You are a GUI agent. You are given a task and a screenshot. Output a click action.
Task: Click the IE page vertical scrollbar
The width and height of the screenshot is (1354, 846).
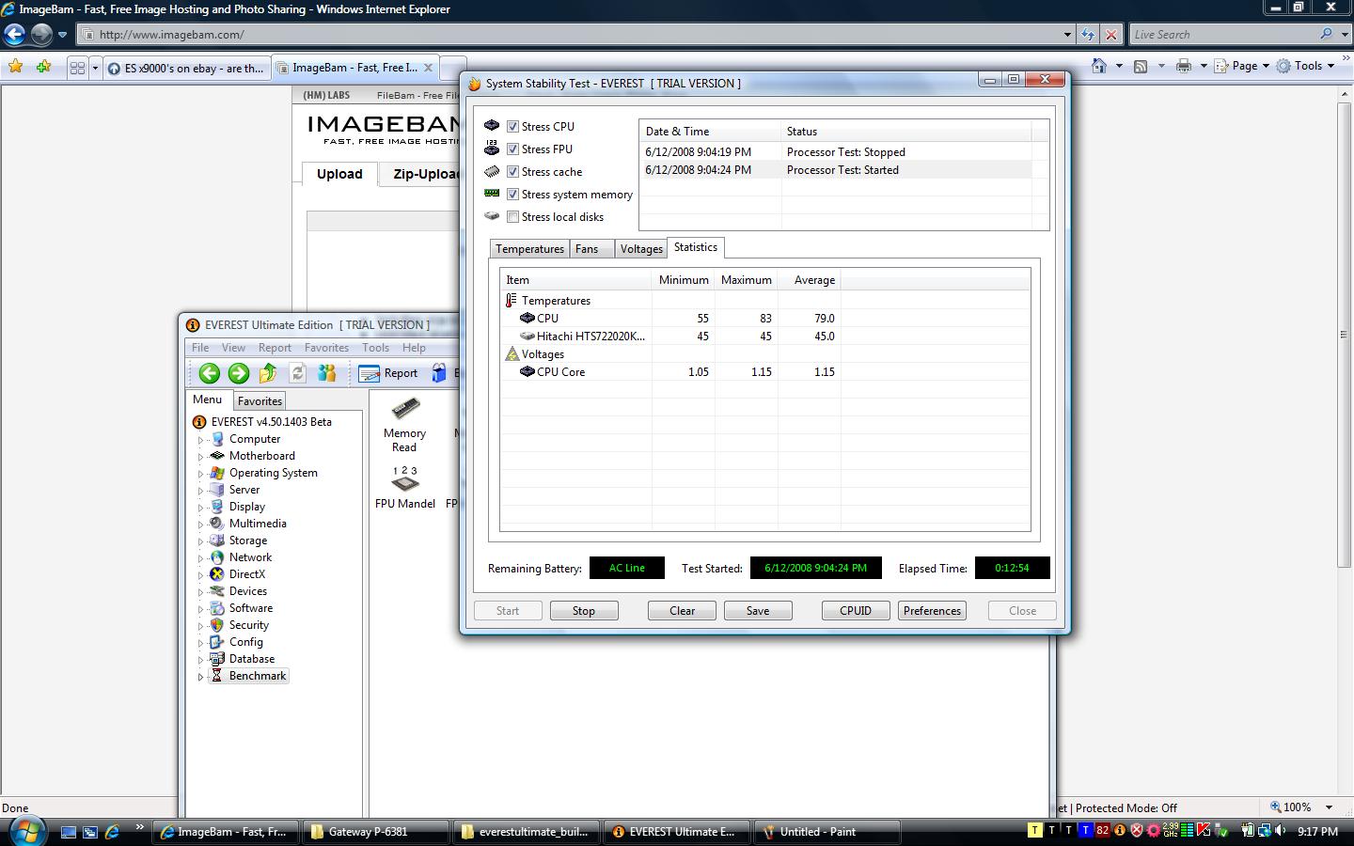pos(1343,442)
